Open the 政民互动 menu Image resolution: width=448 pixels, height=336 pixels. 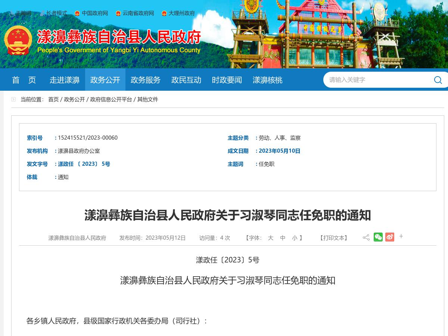click(186, 80)
